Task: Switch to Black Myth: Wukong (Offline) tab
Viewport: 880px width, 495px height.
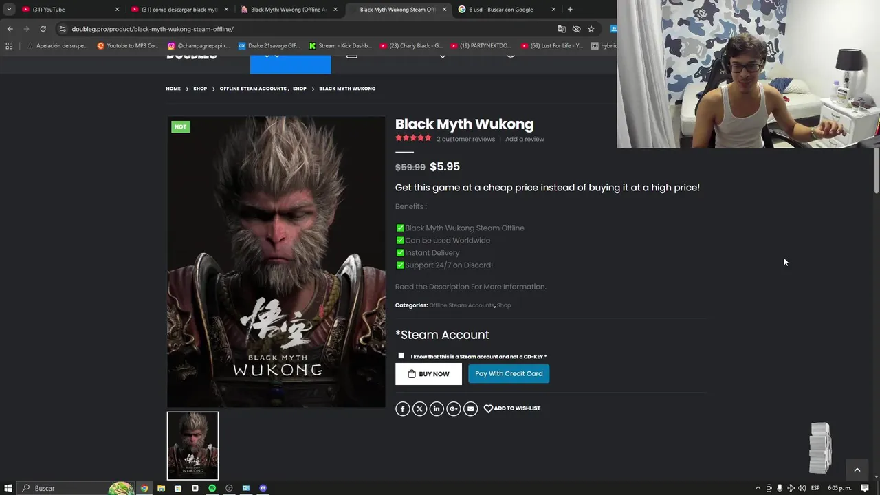Action: [x=287, y=10]
